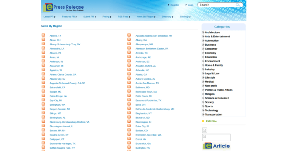The image size is (287, 151).
Task: Click RSS icon for Bridgeport, CT
Action: [x=43, y=139]
